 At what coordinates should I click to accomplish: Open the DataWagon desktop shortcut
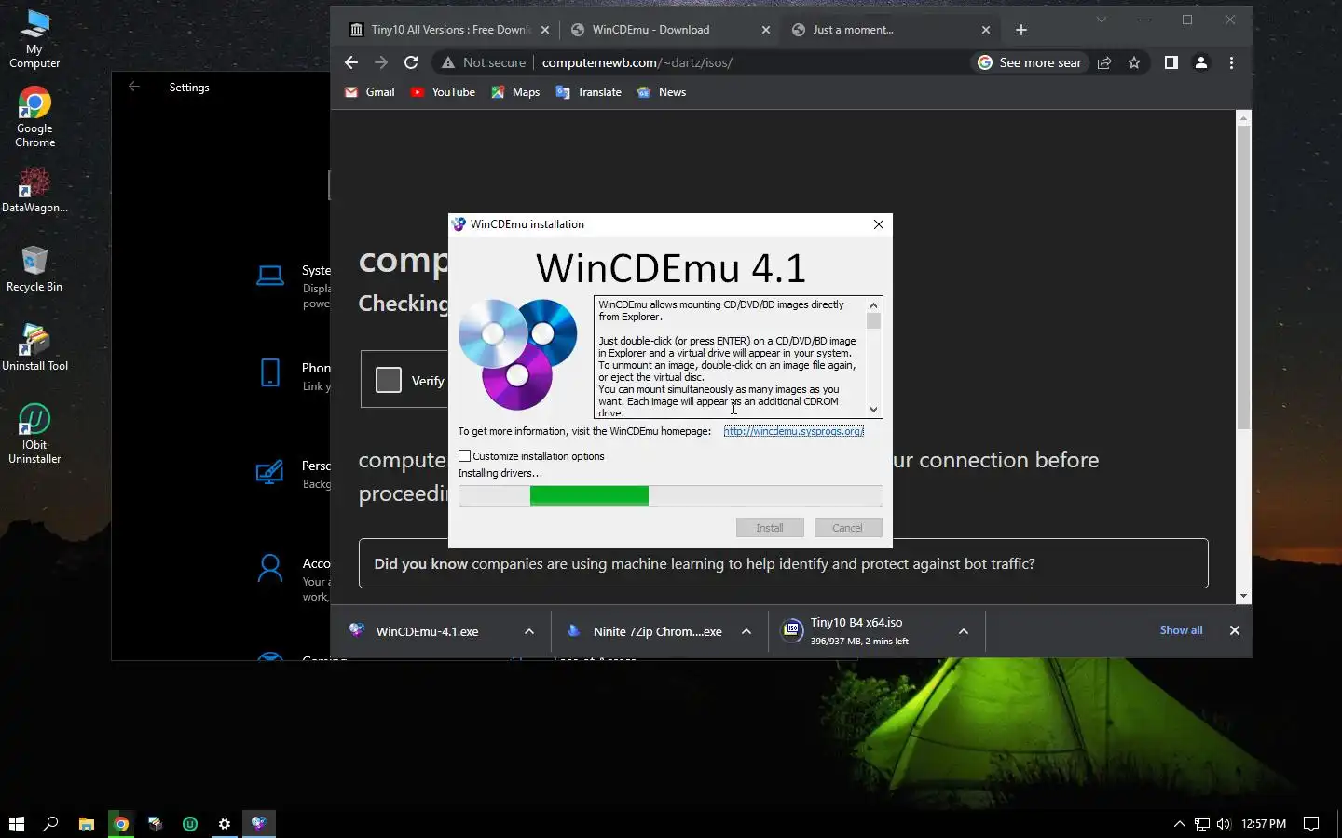click(34, 190)
